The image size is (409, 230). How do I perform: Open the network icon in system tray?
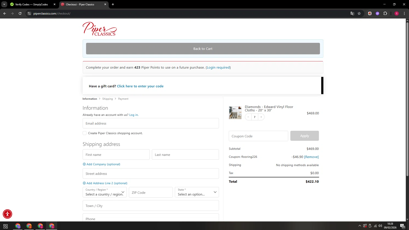pyautogui.click(x=375, y=226)
